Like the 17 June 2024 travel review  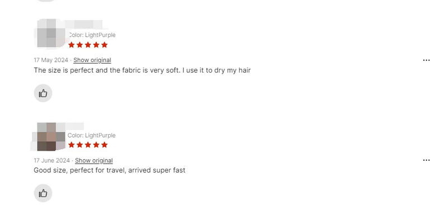[43, 193]
